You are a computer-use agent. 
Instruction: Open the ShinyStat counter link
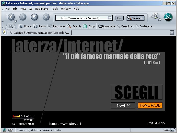[x=23, y=116]
